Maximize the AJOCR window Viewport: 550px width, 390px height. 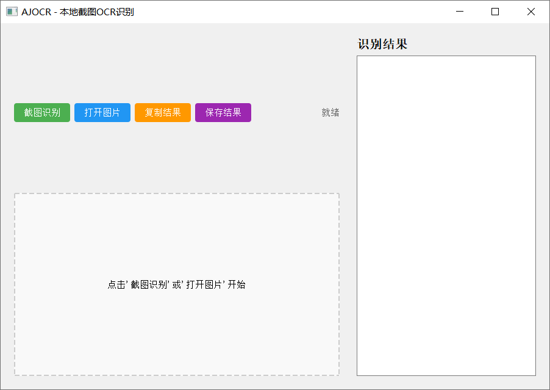(x=495, y=12)
